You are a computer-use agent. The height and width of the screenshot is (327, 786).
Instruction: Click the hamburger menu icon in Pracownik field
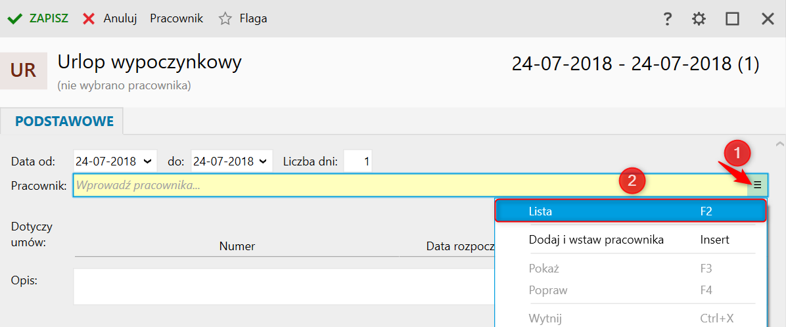[x=758, y=185]
